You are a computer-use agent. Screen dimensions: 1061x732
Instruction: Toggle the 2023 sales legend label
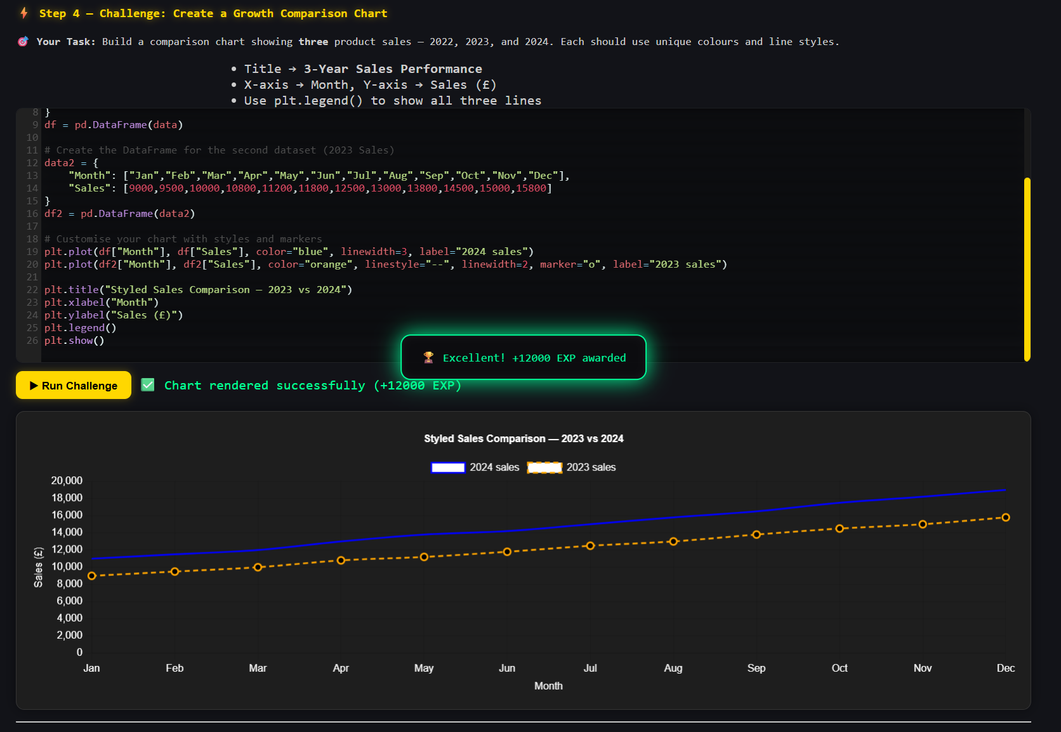click(x=591, y=467)
